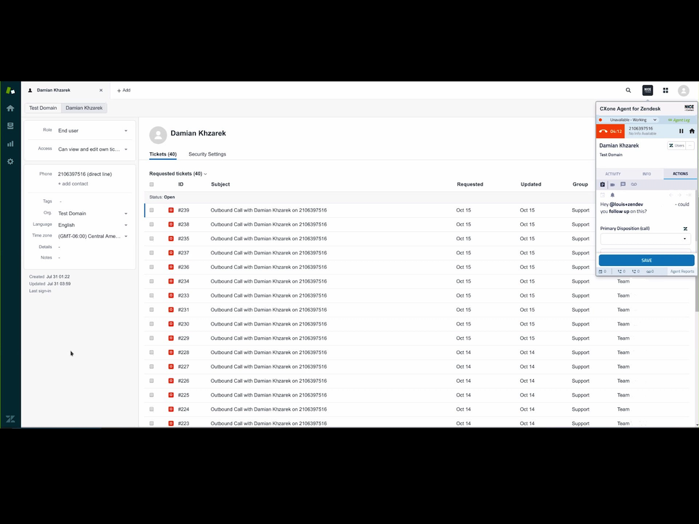The image size is (699, 524).
Task: Switch to the INFO tab in CXone panel
Action: pyautogui.click(x=646, y=173)
